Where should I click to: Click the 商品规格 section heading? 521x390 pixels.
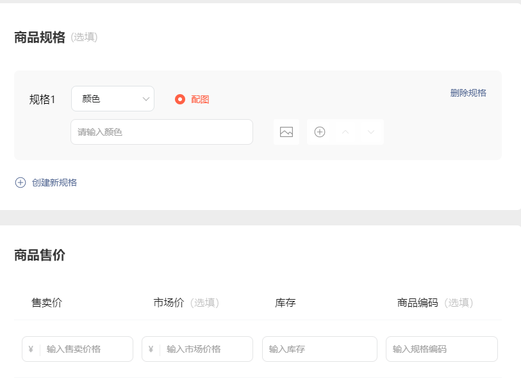click(x=40, y=37)
